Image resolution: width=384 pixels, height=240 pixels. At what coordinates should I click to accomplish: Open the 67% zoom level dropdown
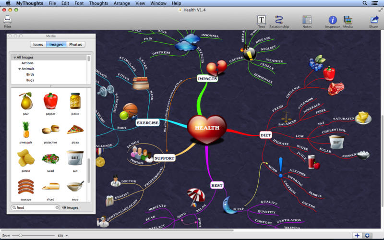[66, 236]
